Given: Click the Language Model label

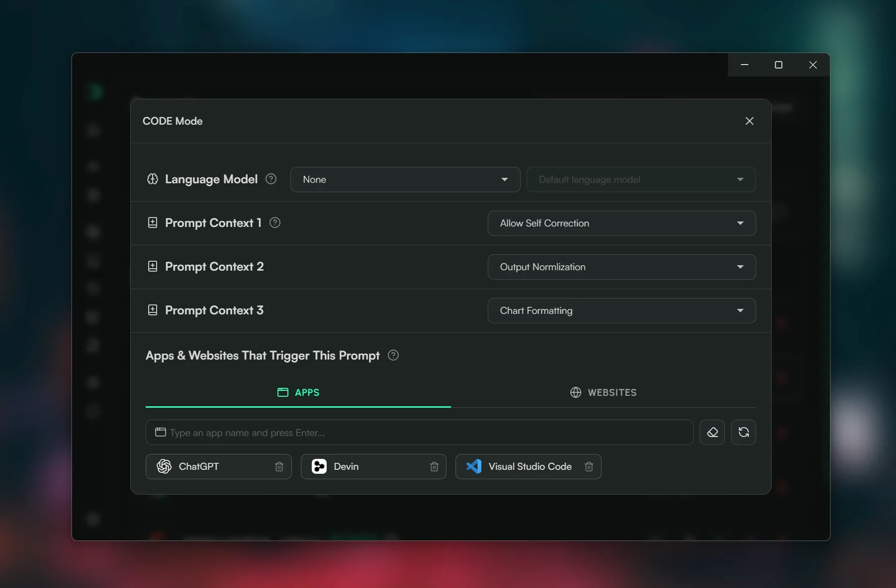Looking at the screenshot, I should 211,179.
